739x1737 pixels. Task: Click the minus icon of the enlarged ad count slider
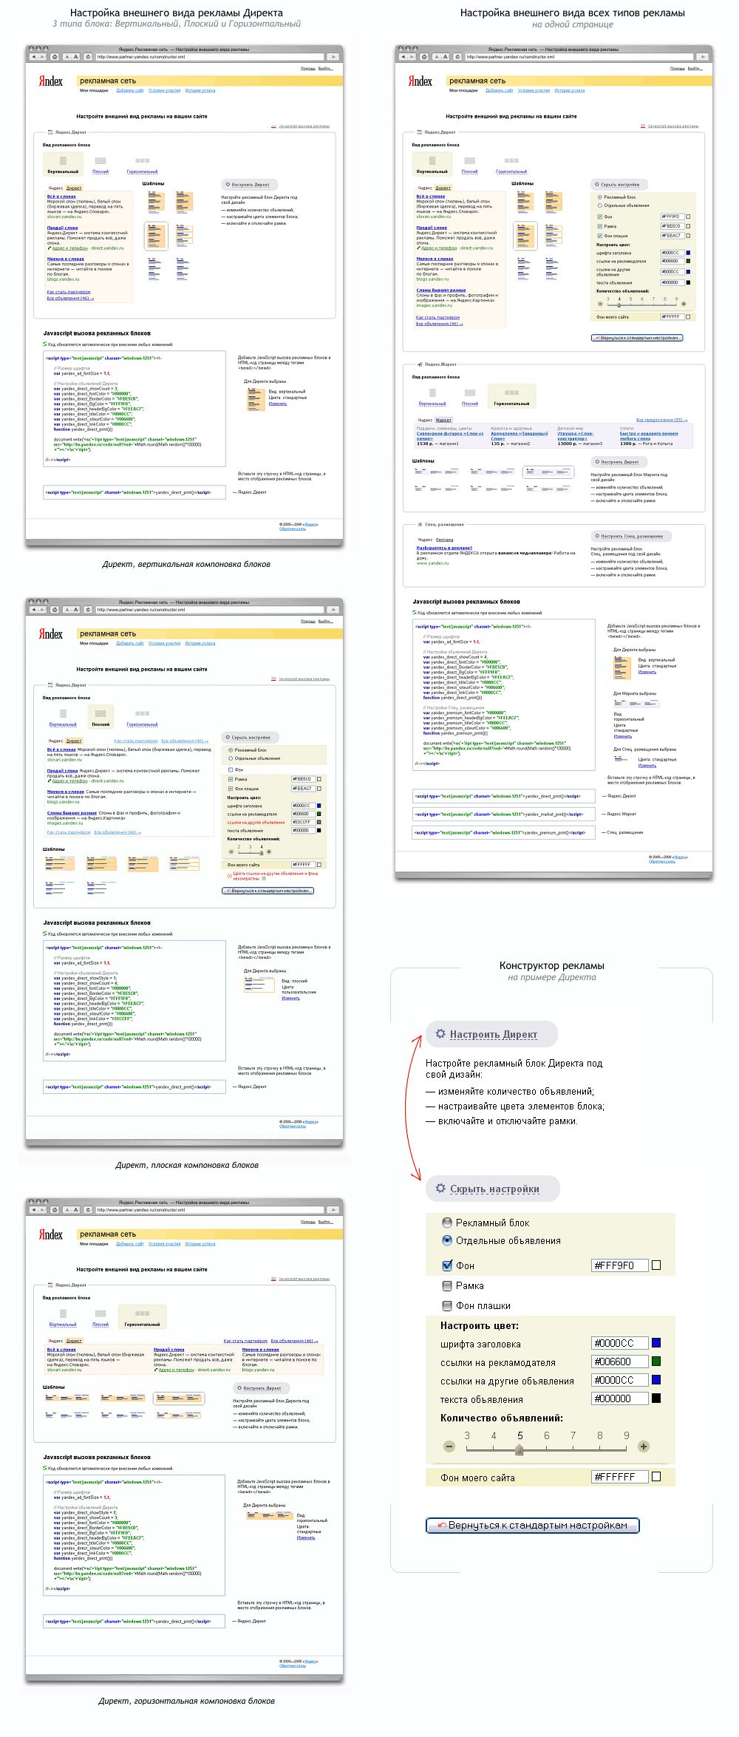pos(449,1447)
